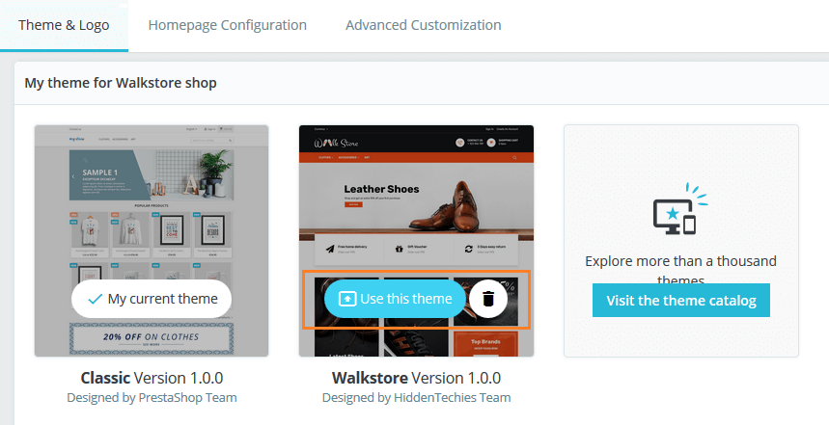Click the monitor and phone catalog icon
The image size is (829, 425).
pyautogui.click(x=680, y=209)
